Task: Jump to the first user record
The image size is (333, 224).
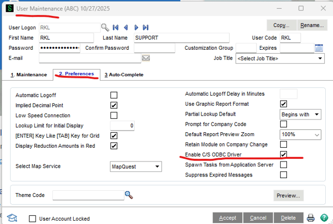Action: click(x=116, y=27)
